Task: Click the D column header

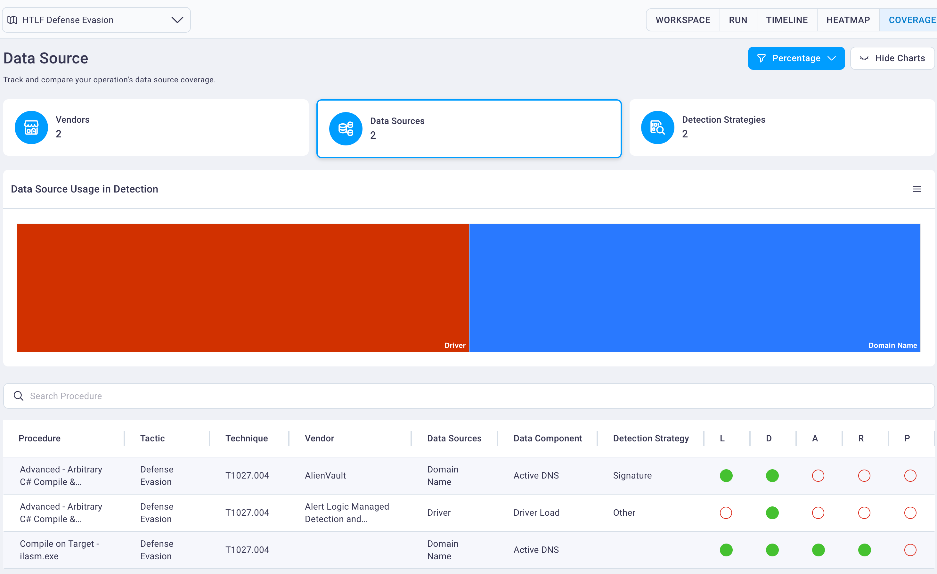Action: pos(769,438)
